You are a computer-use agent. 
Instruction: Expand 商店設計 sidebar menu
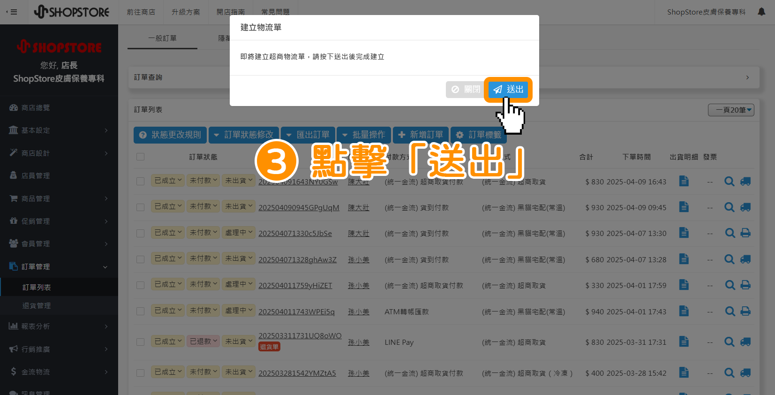click(59, 153)
